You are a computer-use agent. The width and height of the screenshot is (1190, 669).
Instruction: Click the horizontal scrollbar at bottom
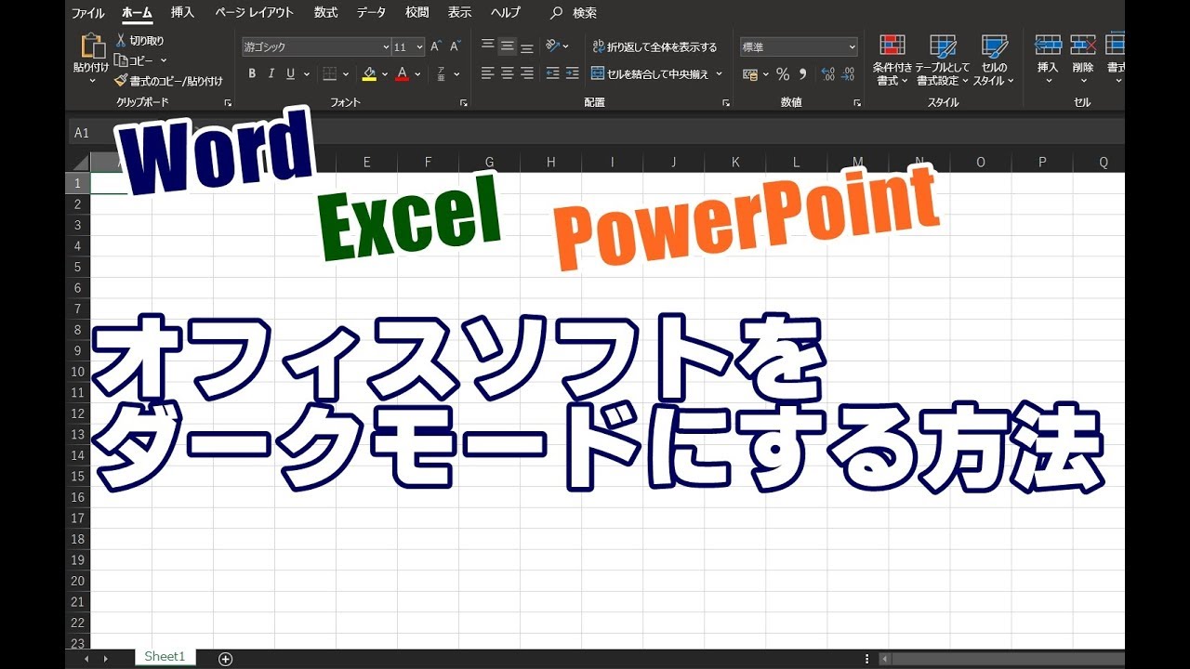coord(1002,659)
